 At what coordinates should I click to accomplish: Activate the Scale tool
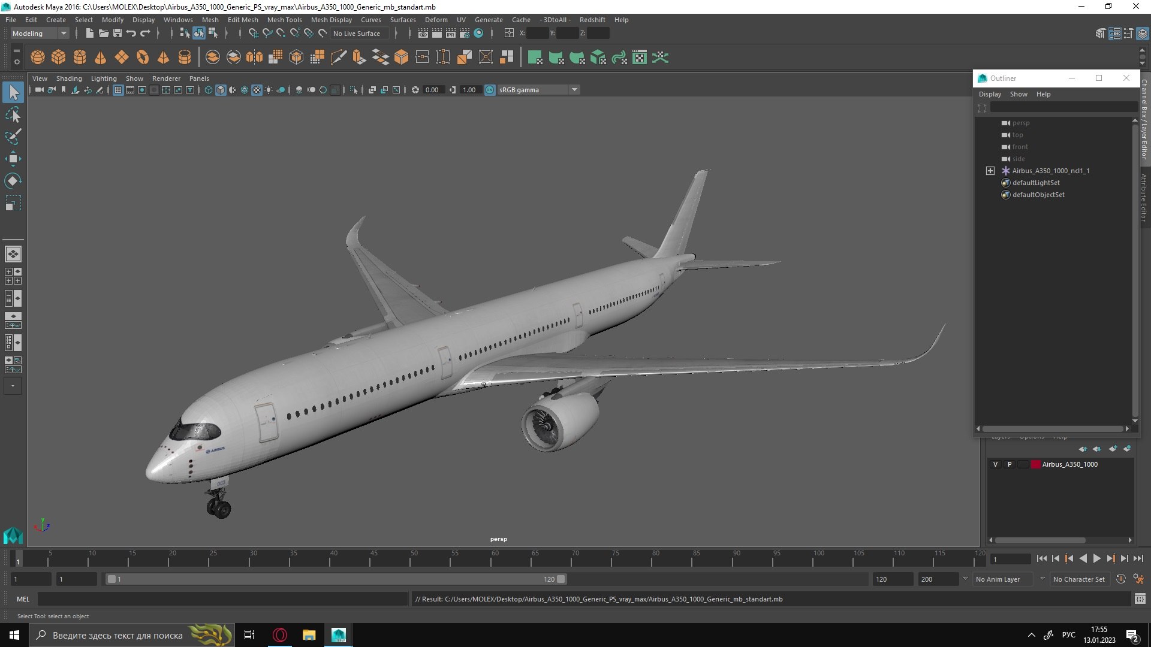[x=13, y=203]
